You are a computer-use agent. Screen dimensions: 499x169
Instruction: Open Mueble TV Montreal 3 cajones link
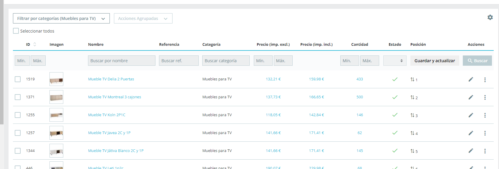point(115,97)
